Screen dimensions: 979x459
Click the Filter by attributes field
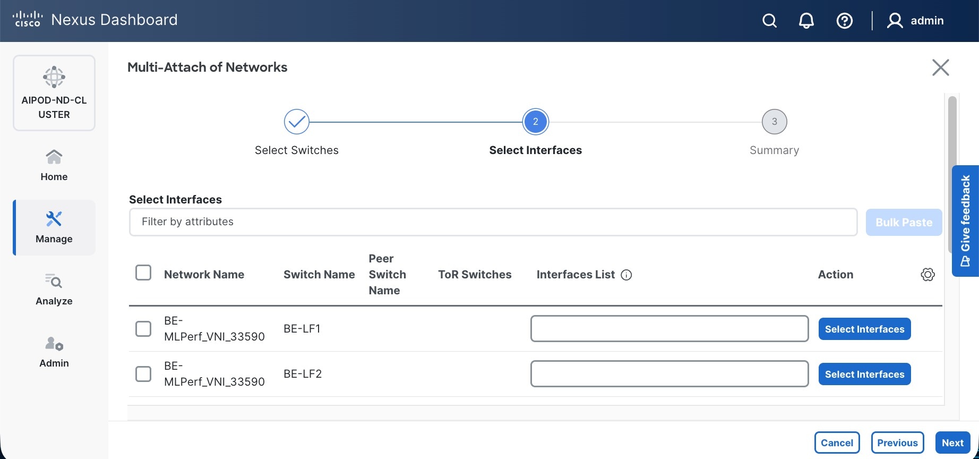coord(493,222)
